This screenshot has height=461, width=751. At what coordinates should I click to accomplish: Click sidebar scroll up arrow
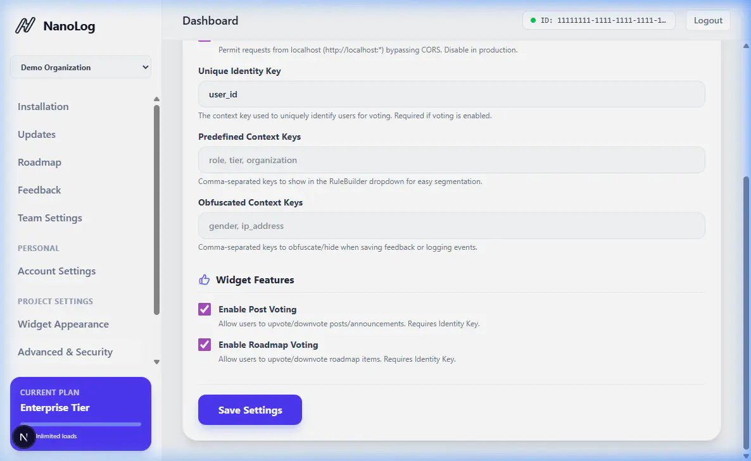pyautogui.click(x=156, y=99)
